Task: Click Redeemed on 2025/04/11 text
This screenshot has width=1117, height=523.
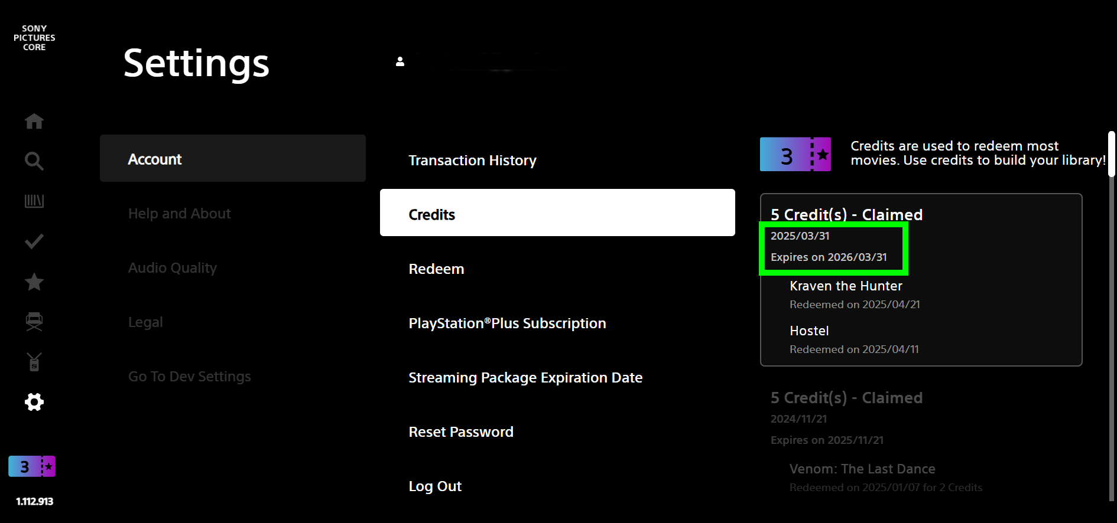Action: pos(854,349)
